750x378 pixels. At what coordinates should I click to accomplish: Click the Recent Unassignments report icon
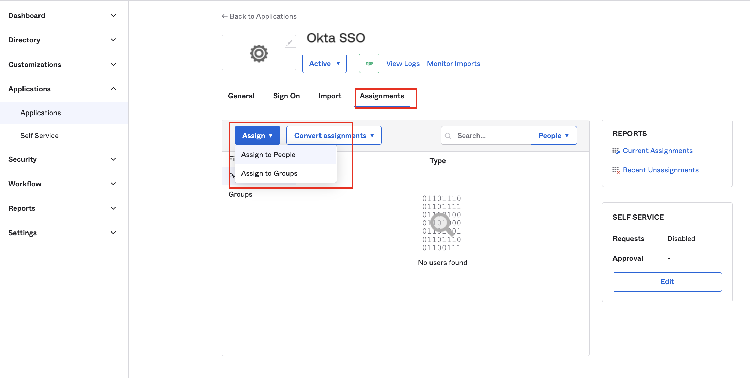click(616, 170)
